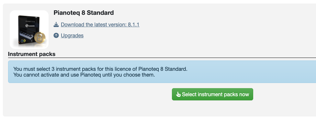Open the Download the latest version link

tap(100, 25)
